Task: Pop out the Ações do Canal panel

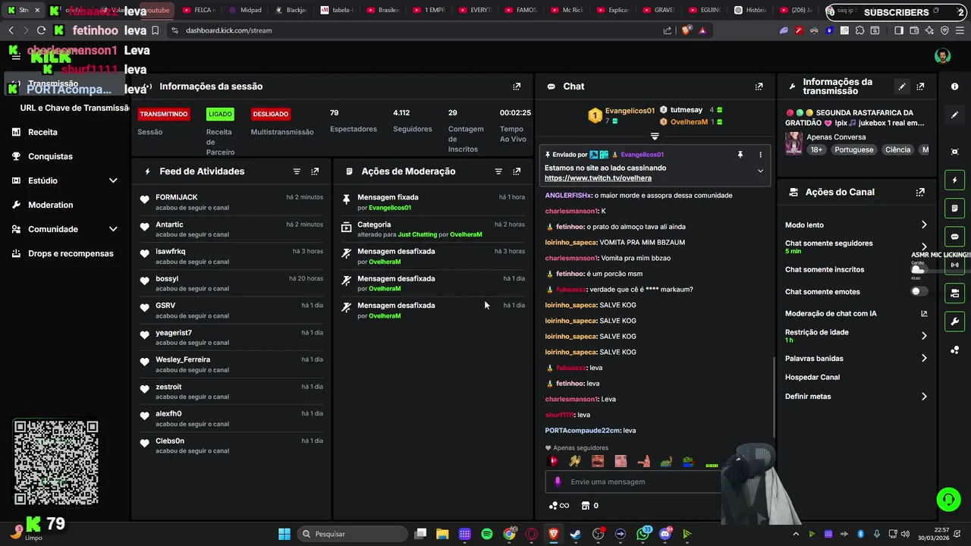Action: point(920,193)
